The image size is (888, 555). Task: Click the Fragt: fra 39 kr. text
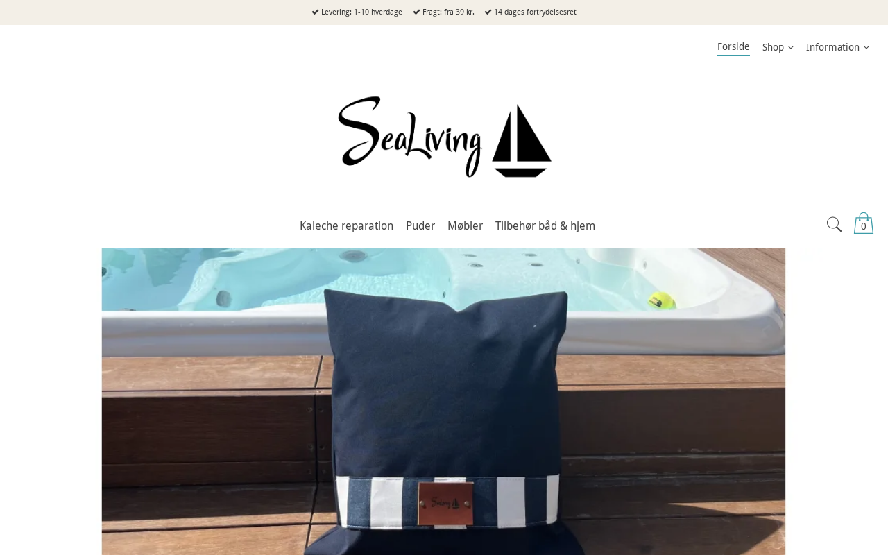point(448,12)
